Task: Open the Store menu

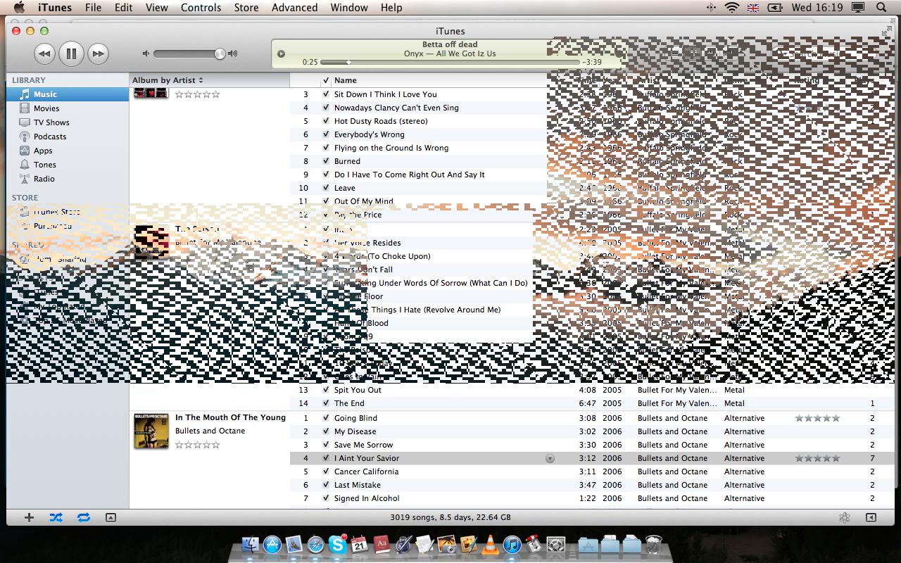Action: tap(246, 8)
